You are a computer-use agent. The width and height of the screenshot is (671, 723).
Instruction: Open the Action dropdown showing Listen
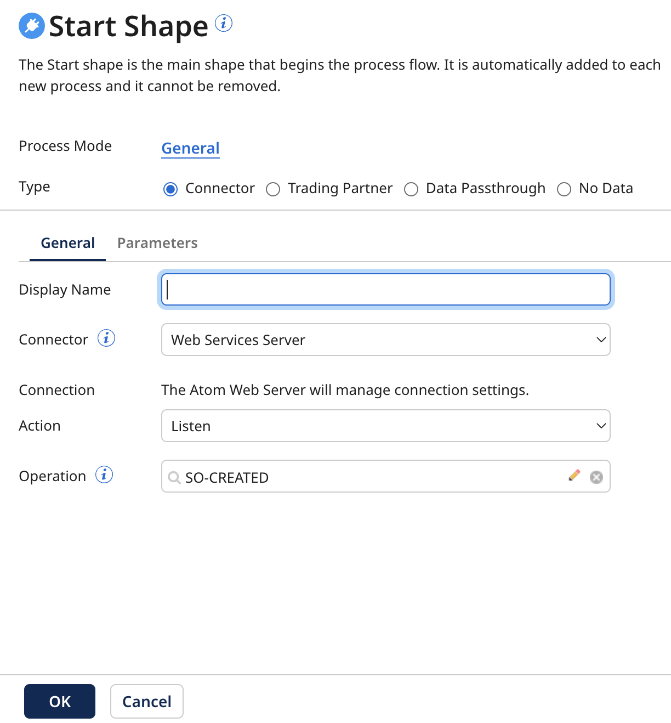tap(385, 426)
